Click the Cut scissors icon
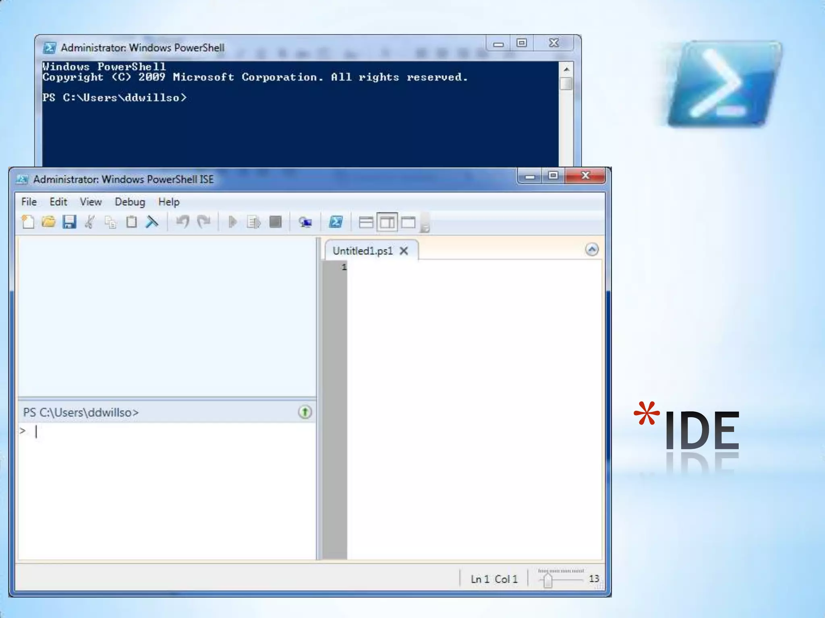Image resolution: width=825 pixels, height=618 pixels. [x=90, y=222]
